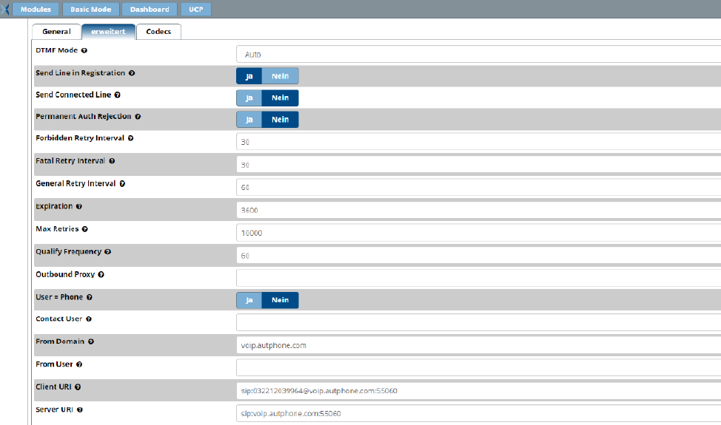Set Send Line in Registration to Nein
This screenshot has width=721, height=425.
pyautogui.click(x=280, y=75)
